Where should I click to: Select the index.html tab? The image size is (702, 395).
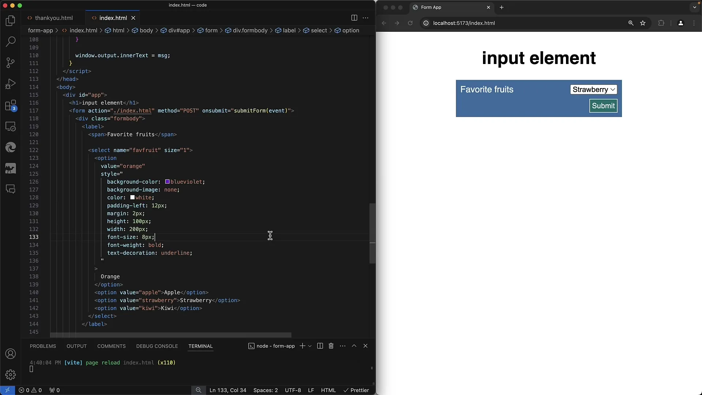tap(112, 18)
